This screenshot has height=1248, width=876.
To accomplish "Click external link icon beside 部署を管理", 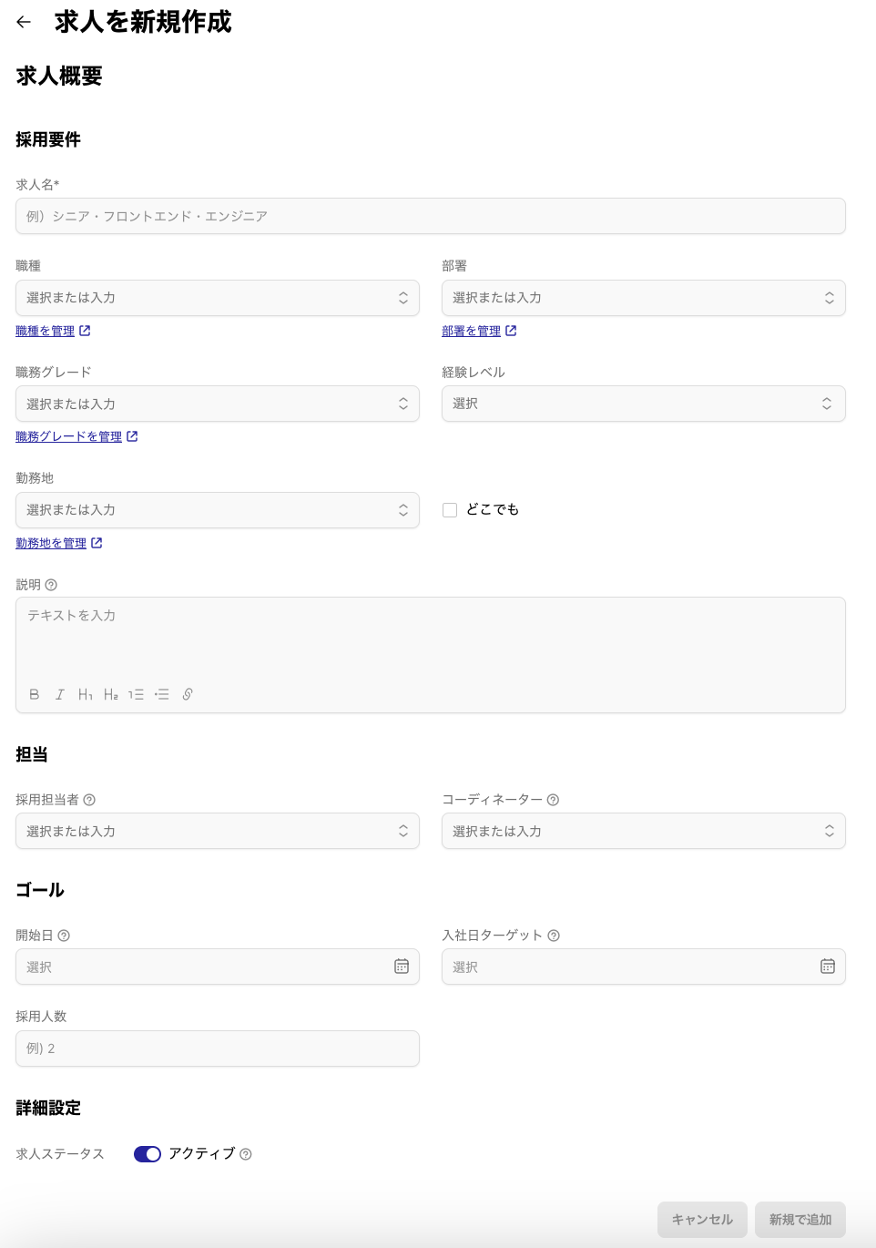I will point(511,331).
